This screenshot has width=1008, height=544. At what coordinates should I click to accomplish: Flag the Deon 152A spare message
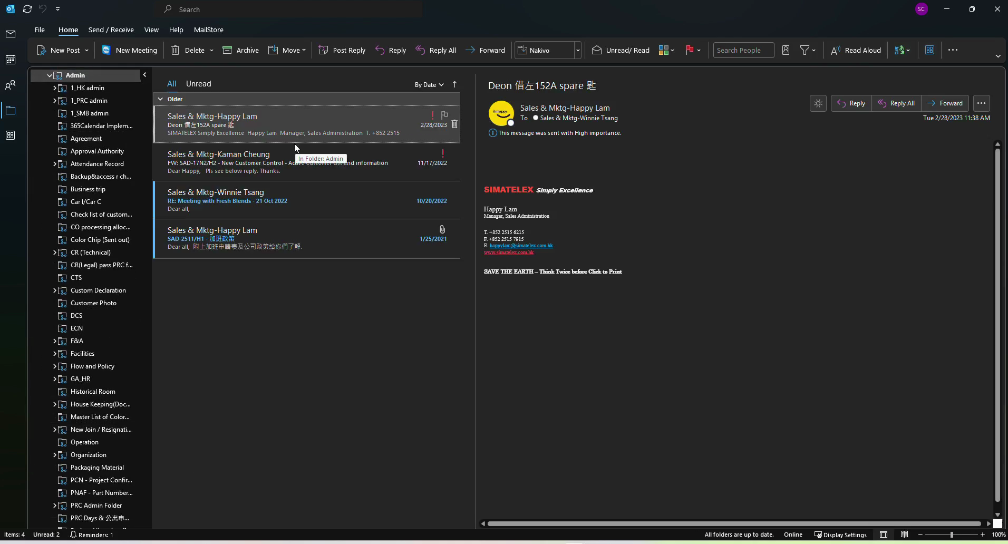[444, 114]
